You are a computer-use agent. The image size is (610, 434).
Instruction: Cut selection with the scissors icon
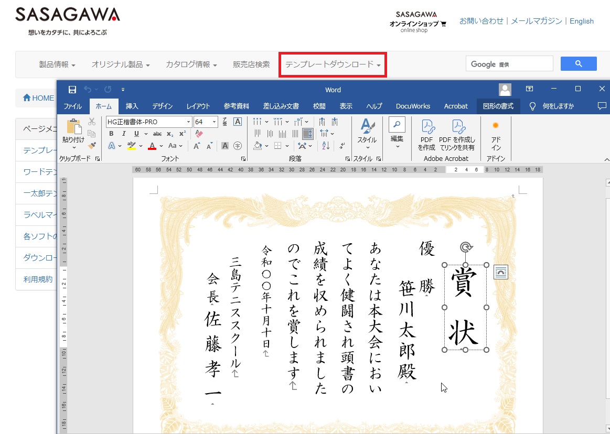(x=92, y=122)
